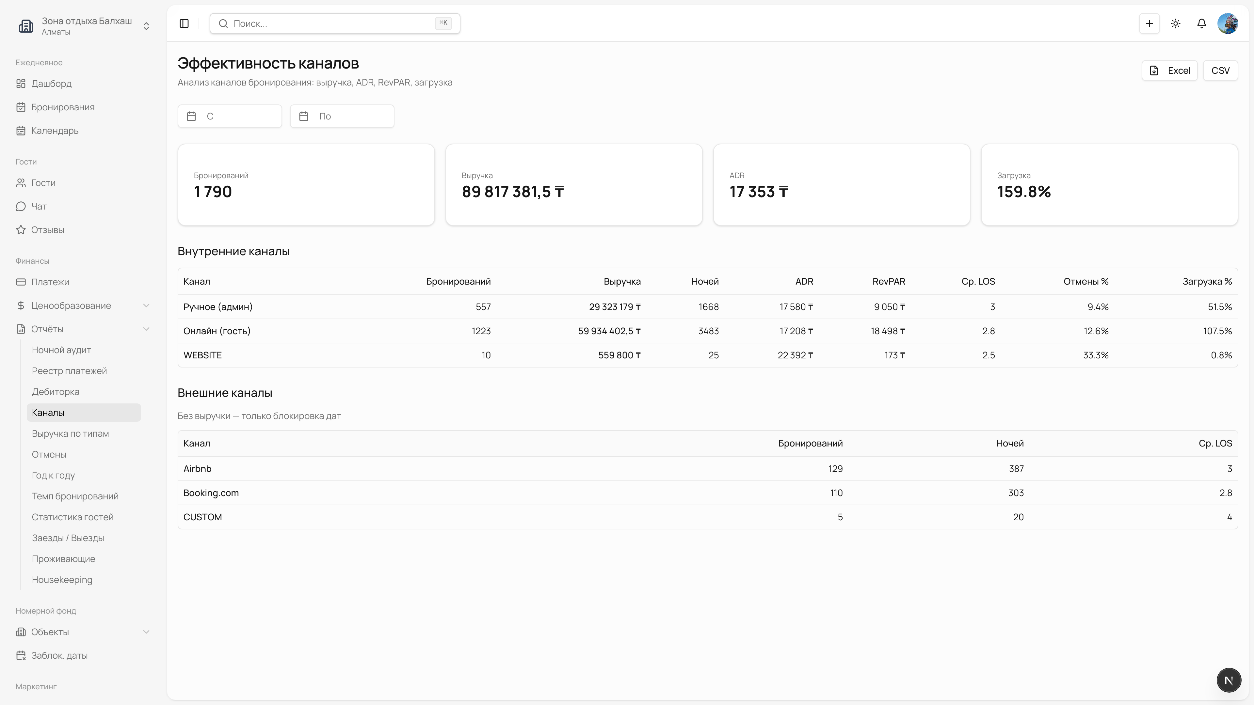Open Дашборд from sidebar

(x=51, y=84)
